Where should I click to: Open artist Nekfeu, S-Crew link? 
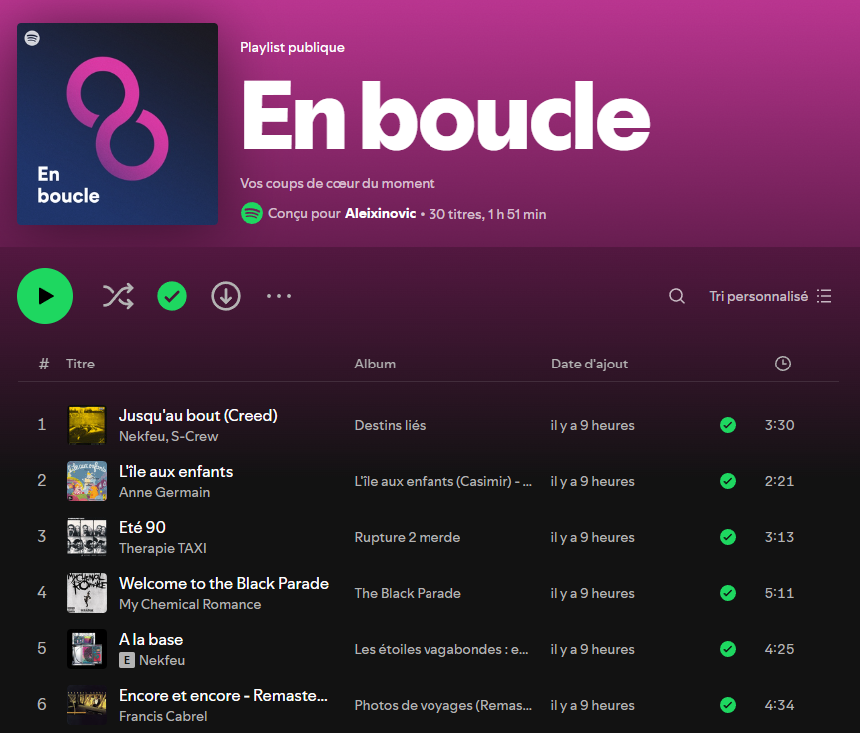[x=169, y=437]
